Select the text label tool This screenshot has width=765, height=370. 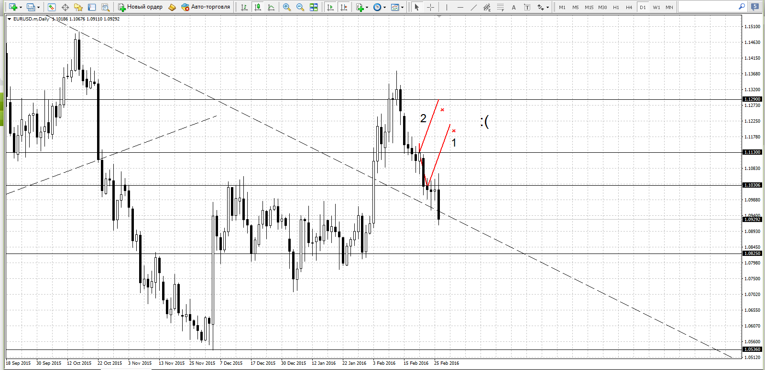pyautogui.click(x=527, y=7)
